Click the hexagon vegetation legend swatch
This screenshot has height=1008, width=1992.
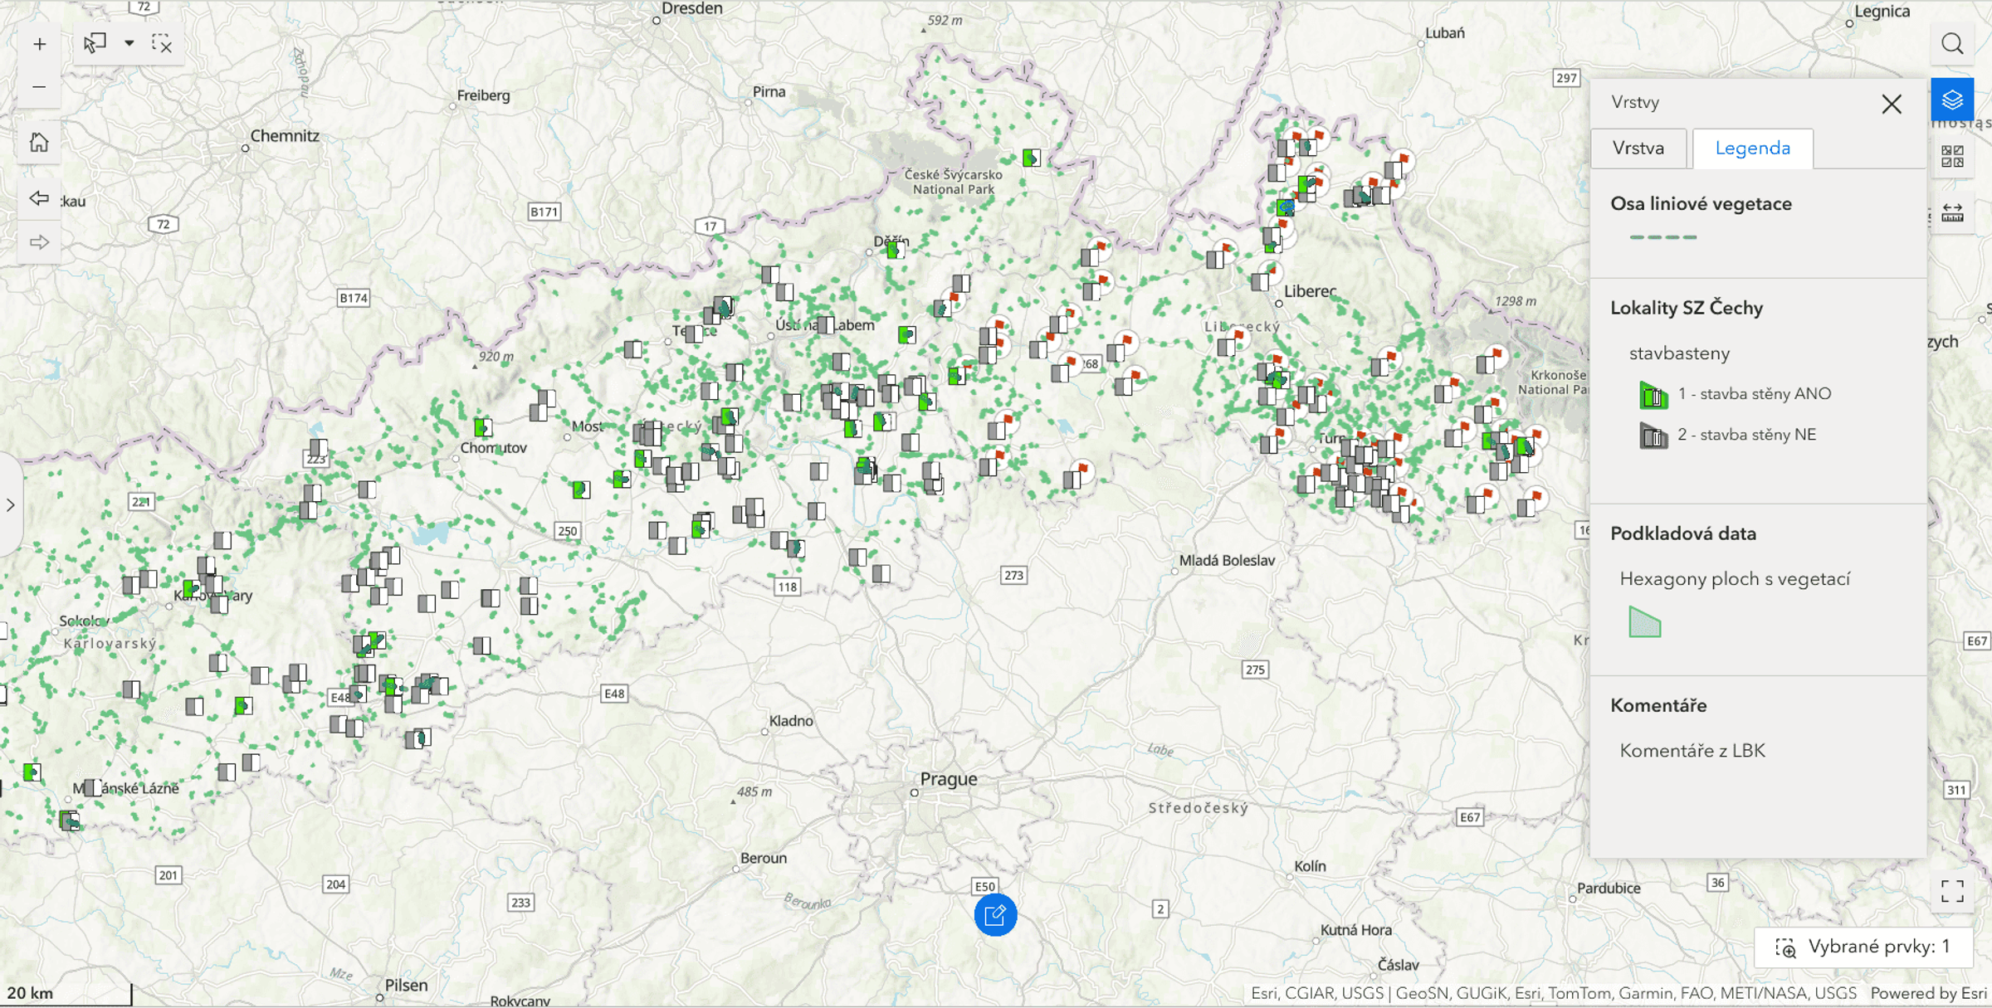[1644, 622]
